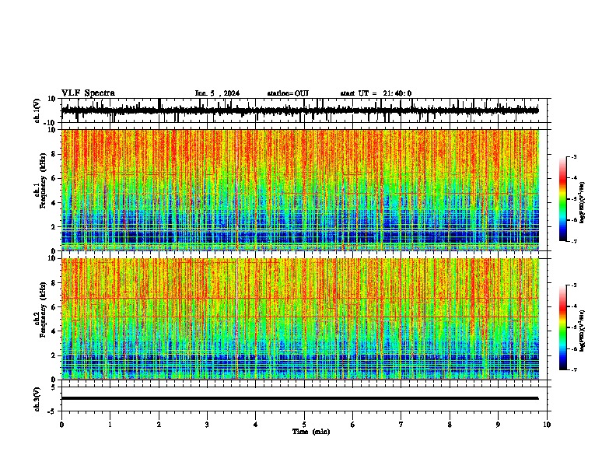Click the flat ch.3 voltage trace
This screenshot has width=616, height=476.
point(300,398)
